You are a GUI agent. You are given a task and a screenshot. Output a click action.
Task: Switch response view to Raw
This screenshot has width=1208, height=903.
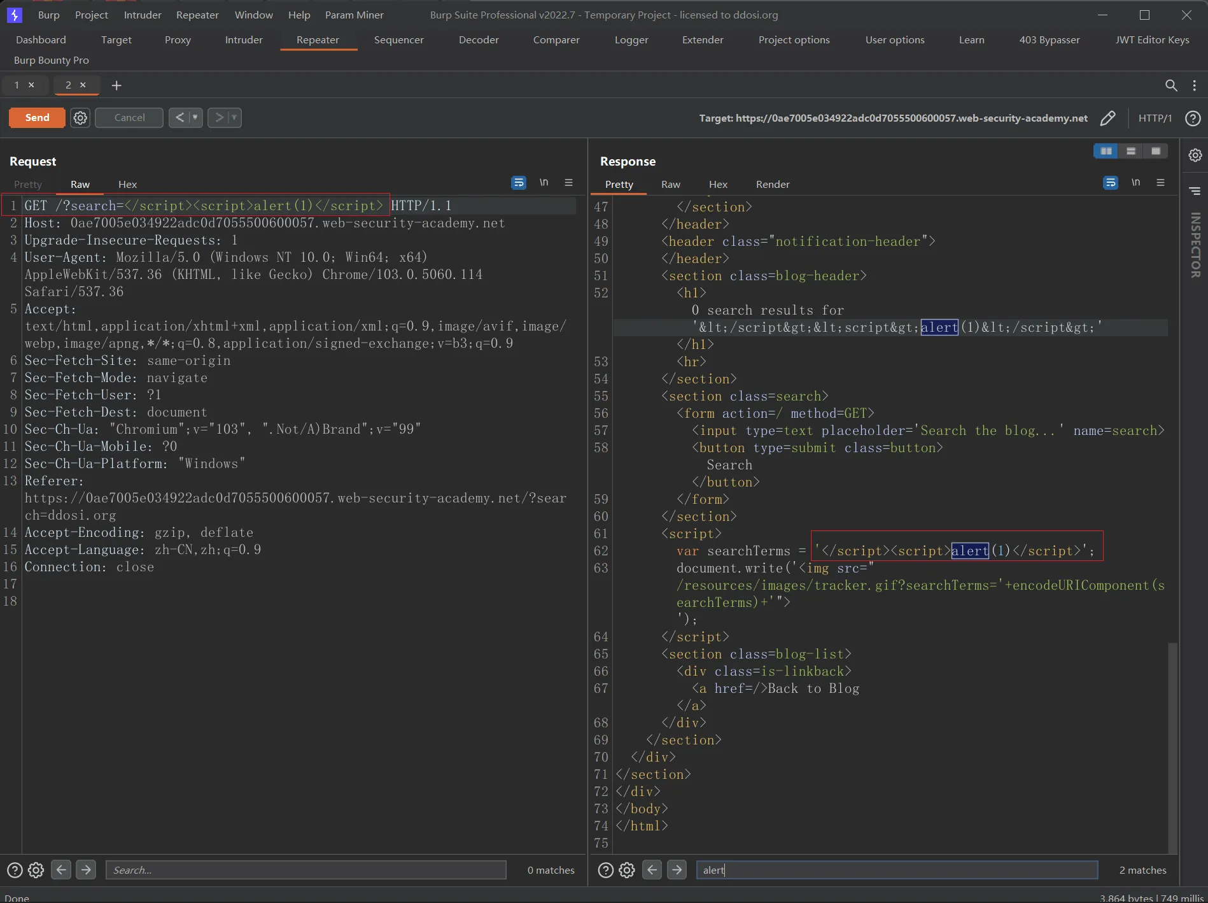click(x=670, y=184)
